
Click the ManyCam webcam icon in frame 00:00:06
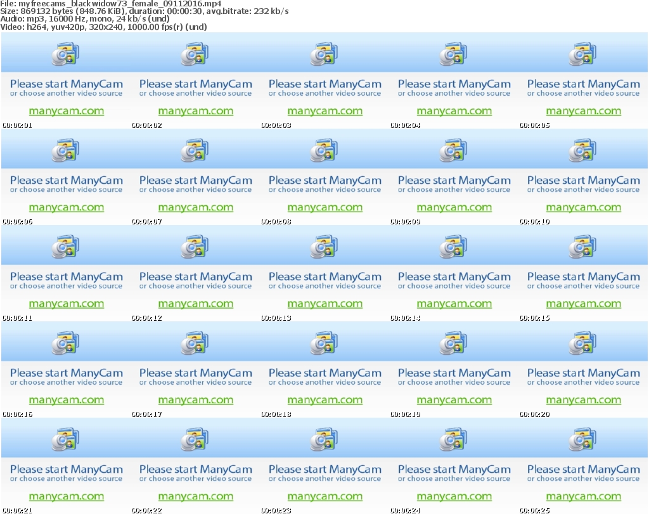click(x=65, y=150)
